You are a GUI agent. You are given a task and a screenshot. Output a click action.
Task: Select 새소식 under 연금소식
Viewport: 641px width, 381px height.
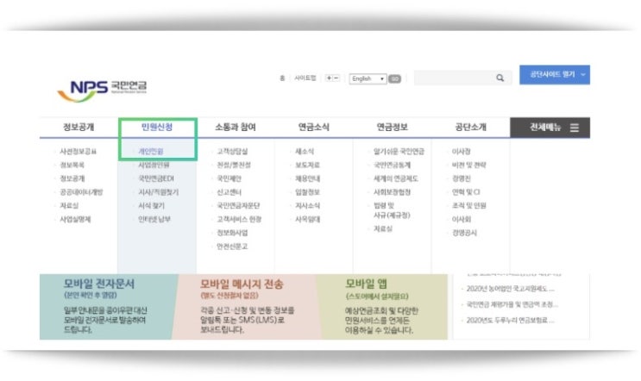305,152
